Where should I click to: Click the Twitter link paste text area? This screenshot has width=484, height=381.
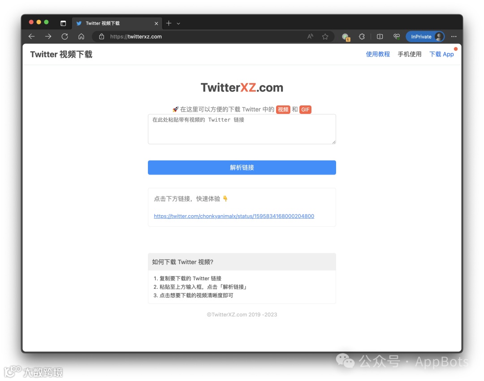242,129
